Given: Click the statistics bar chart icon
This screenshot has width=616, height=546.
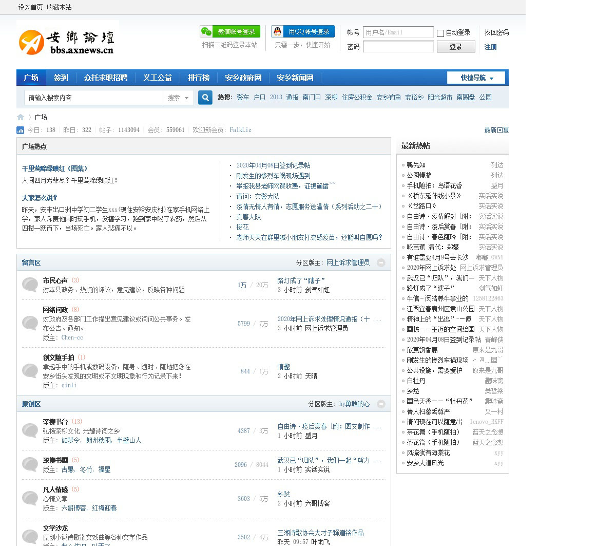Looking at the screenshot, I should [x=21, y=130].
